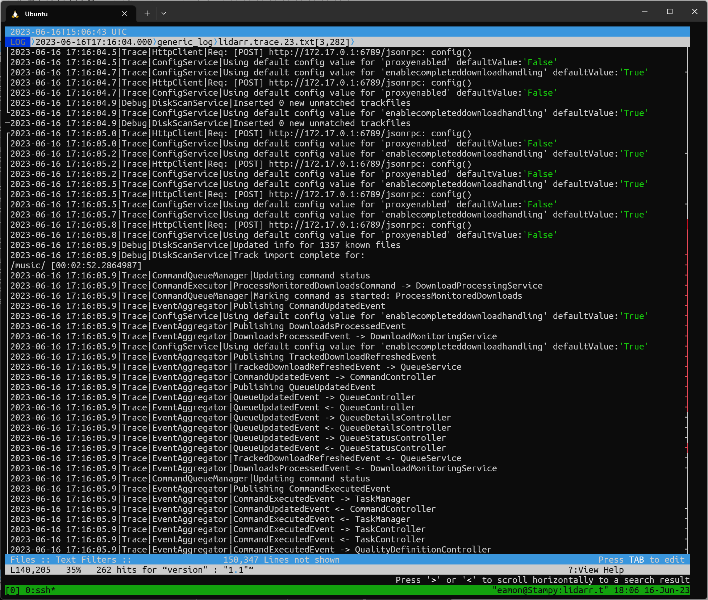Select the LOG breadcrumb segment
Image resolution: width=708 pixels, height=600 pixels.
pyautogui.click(x=17, y=42)
